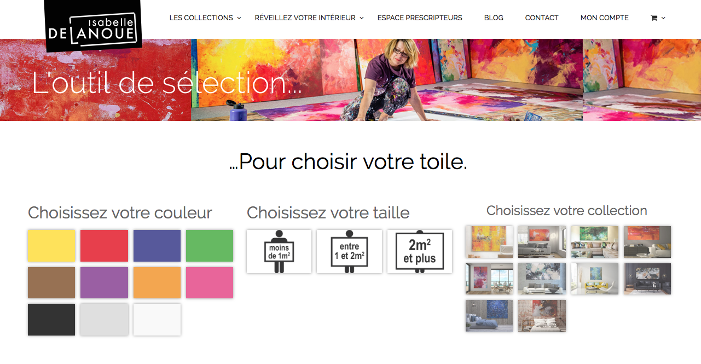Expand the Réveillez votre intérieur menu arrow
The width and height of the screenshot is (701, 364).
pos(362,18)
